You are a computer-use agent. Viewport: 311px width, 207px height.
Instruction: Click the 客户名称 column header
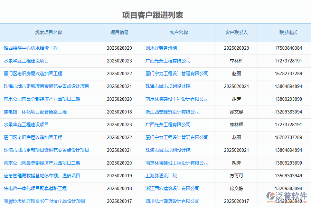(179, 32)
